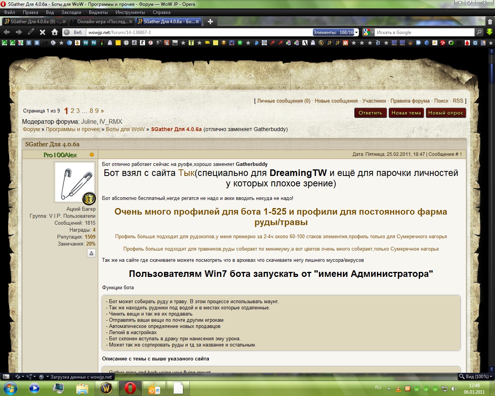Click Pro100Alex's safety pins avatar

coord(75,182)
